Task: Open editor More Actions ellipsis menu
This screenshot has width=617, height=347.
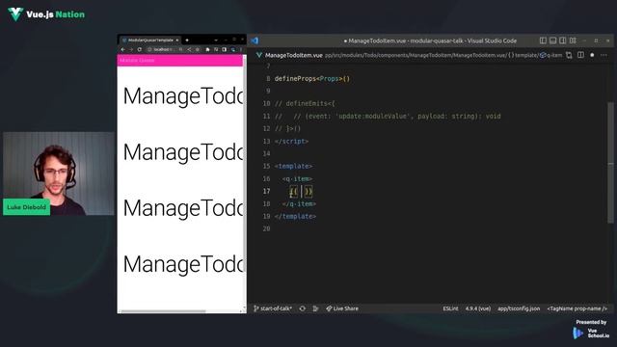Action: coord(604,55)
